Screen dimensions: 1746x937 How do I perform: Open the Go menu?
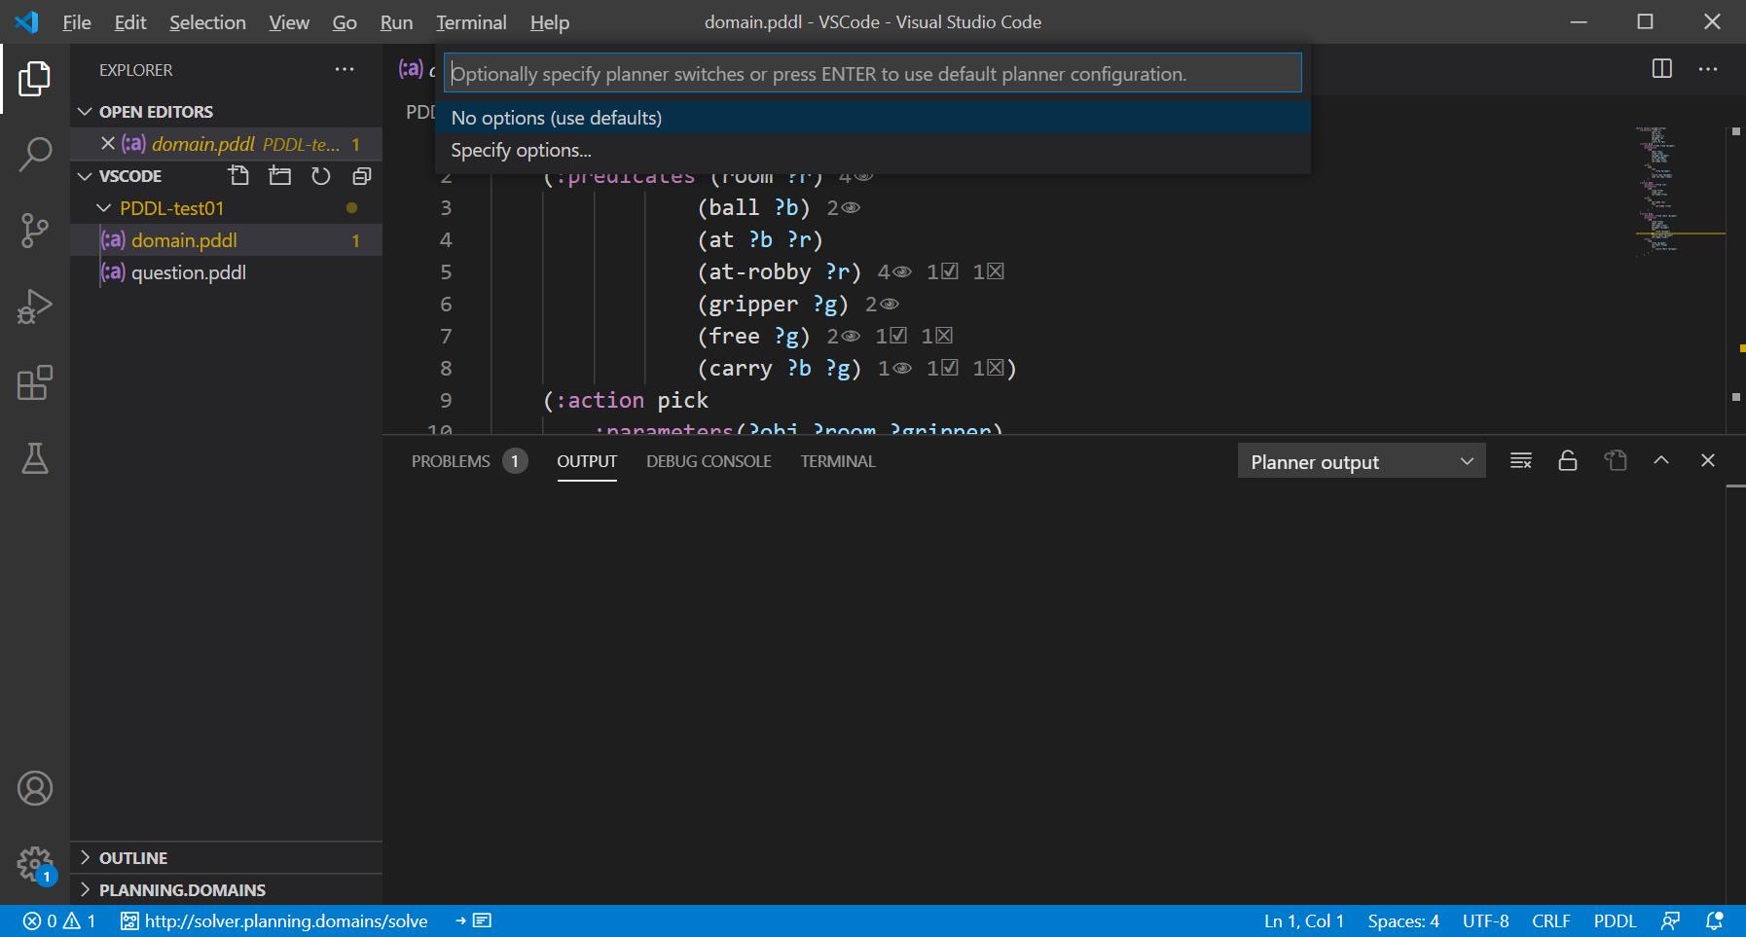pyautogui.click(x=345, y=22)
